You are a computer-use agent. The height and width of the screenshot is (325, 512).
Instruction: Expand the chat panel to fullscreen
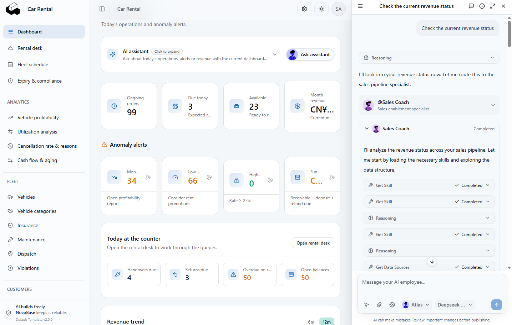pos(493,6)
